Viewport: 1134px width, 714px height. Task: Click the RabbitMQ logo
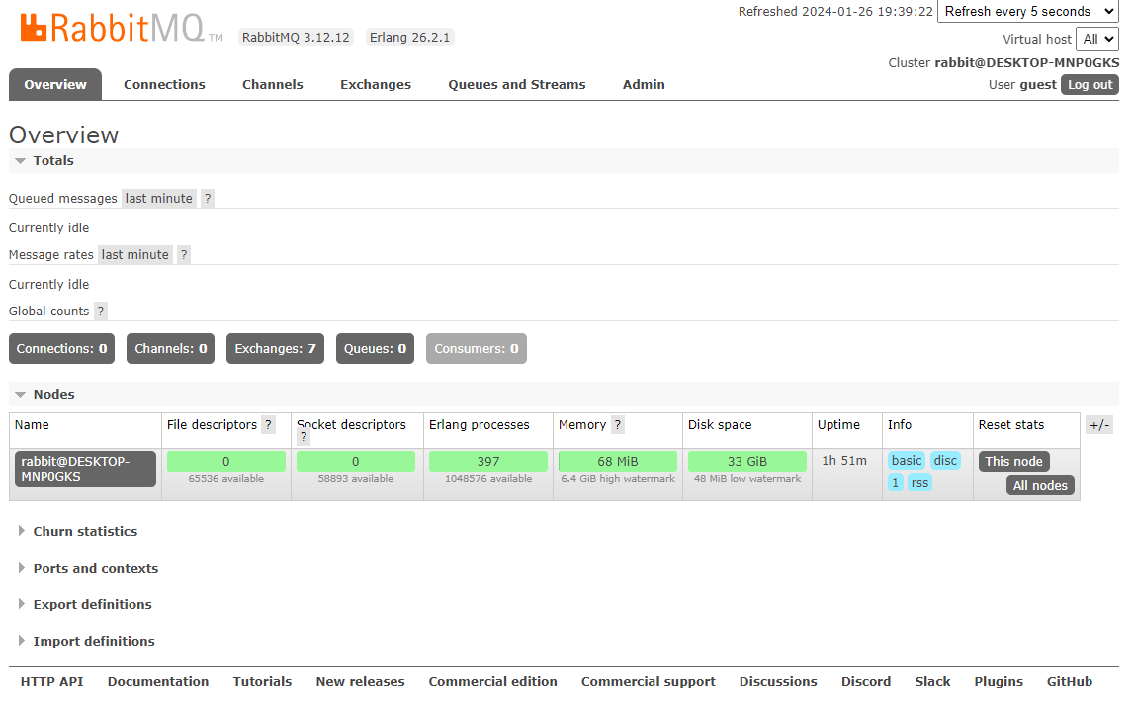pyautogui.click(x=122, y=29)
